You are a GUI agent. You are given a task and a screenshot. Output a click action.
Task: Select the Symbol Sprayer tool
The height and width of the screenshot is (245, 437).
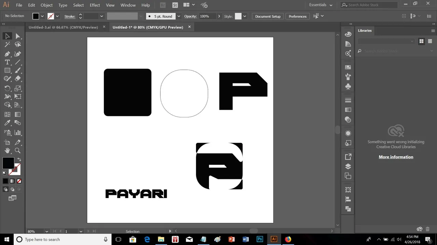[7, 133]
